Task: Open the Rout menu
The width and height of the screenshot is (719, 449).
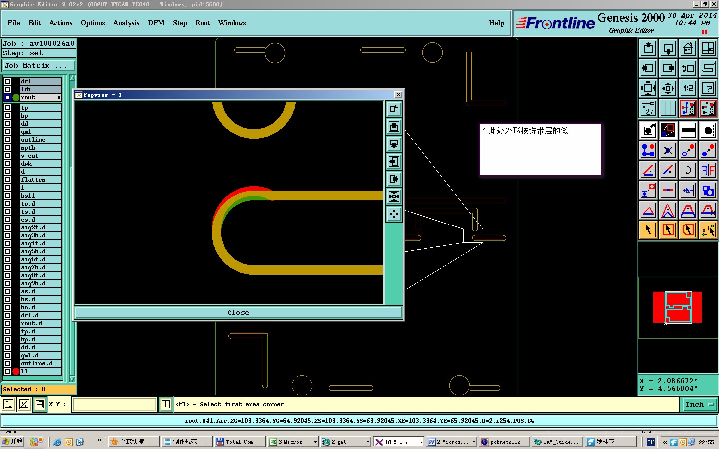Action: coord(203,23)
